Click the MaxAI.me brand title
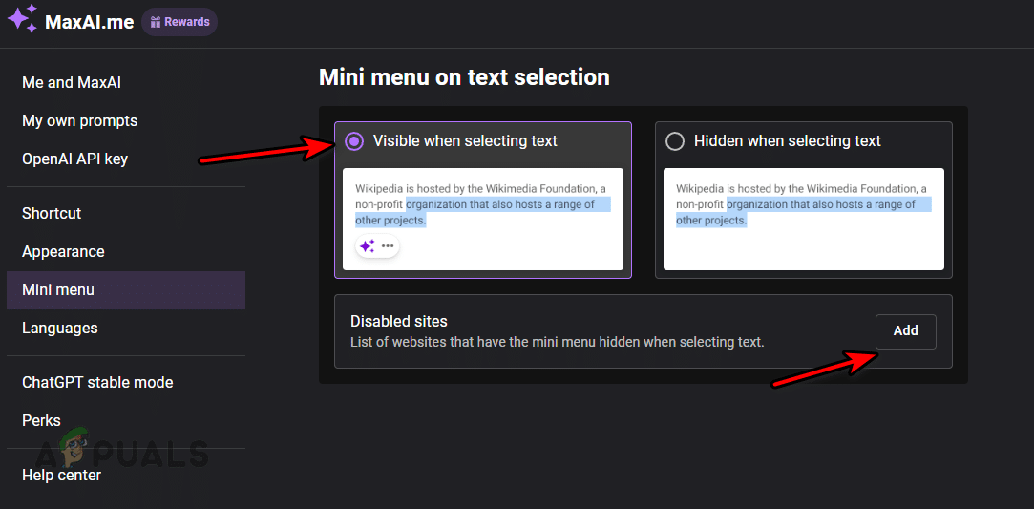Image resolution: width=1034 pixels, height=509 pixels. [x=90, y=23]
